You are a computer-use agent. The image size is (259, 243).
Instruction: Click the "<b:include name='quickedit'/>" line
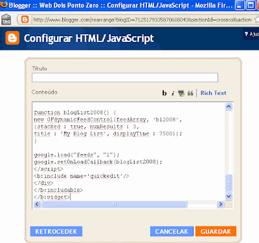pos(82,176)
